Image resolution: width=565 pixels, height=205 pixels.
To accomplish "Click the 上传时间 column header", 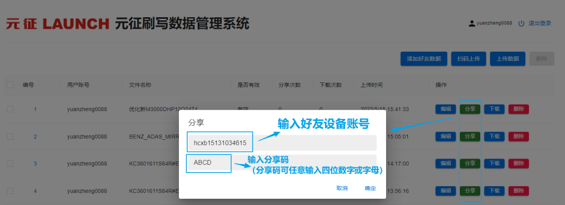I will click(x=371, y=85).
